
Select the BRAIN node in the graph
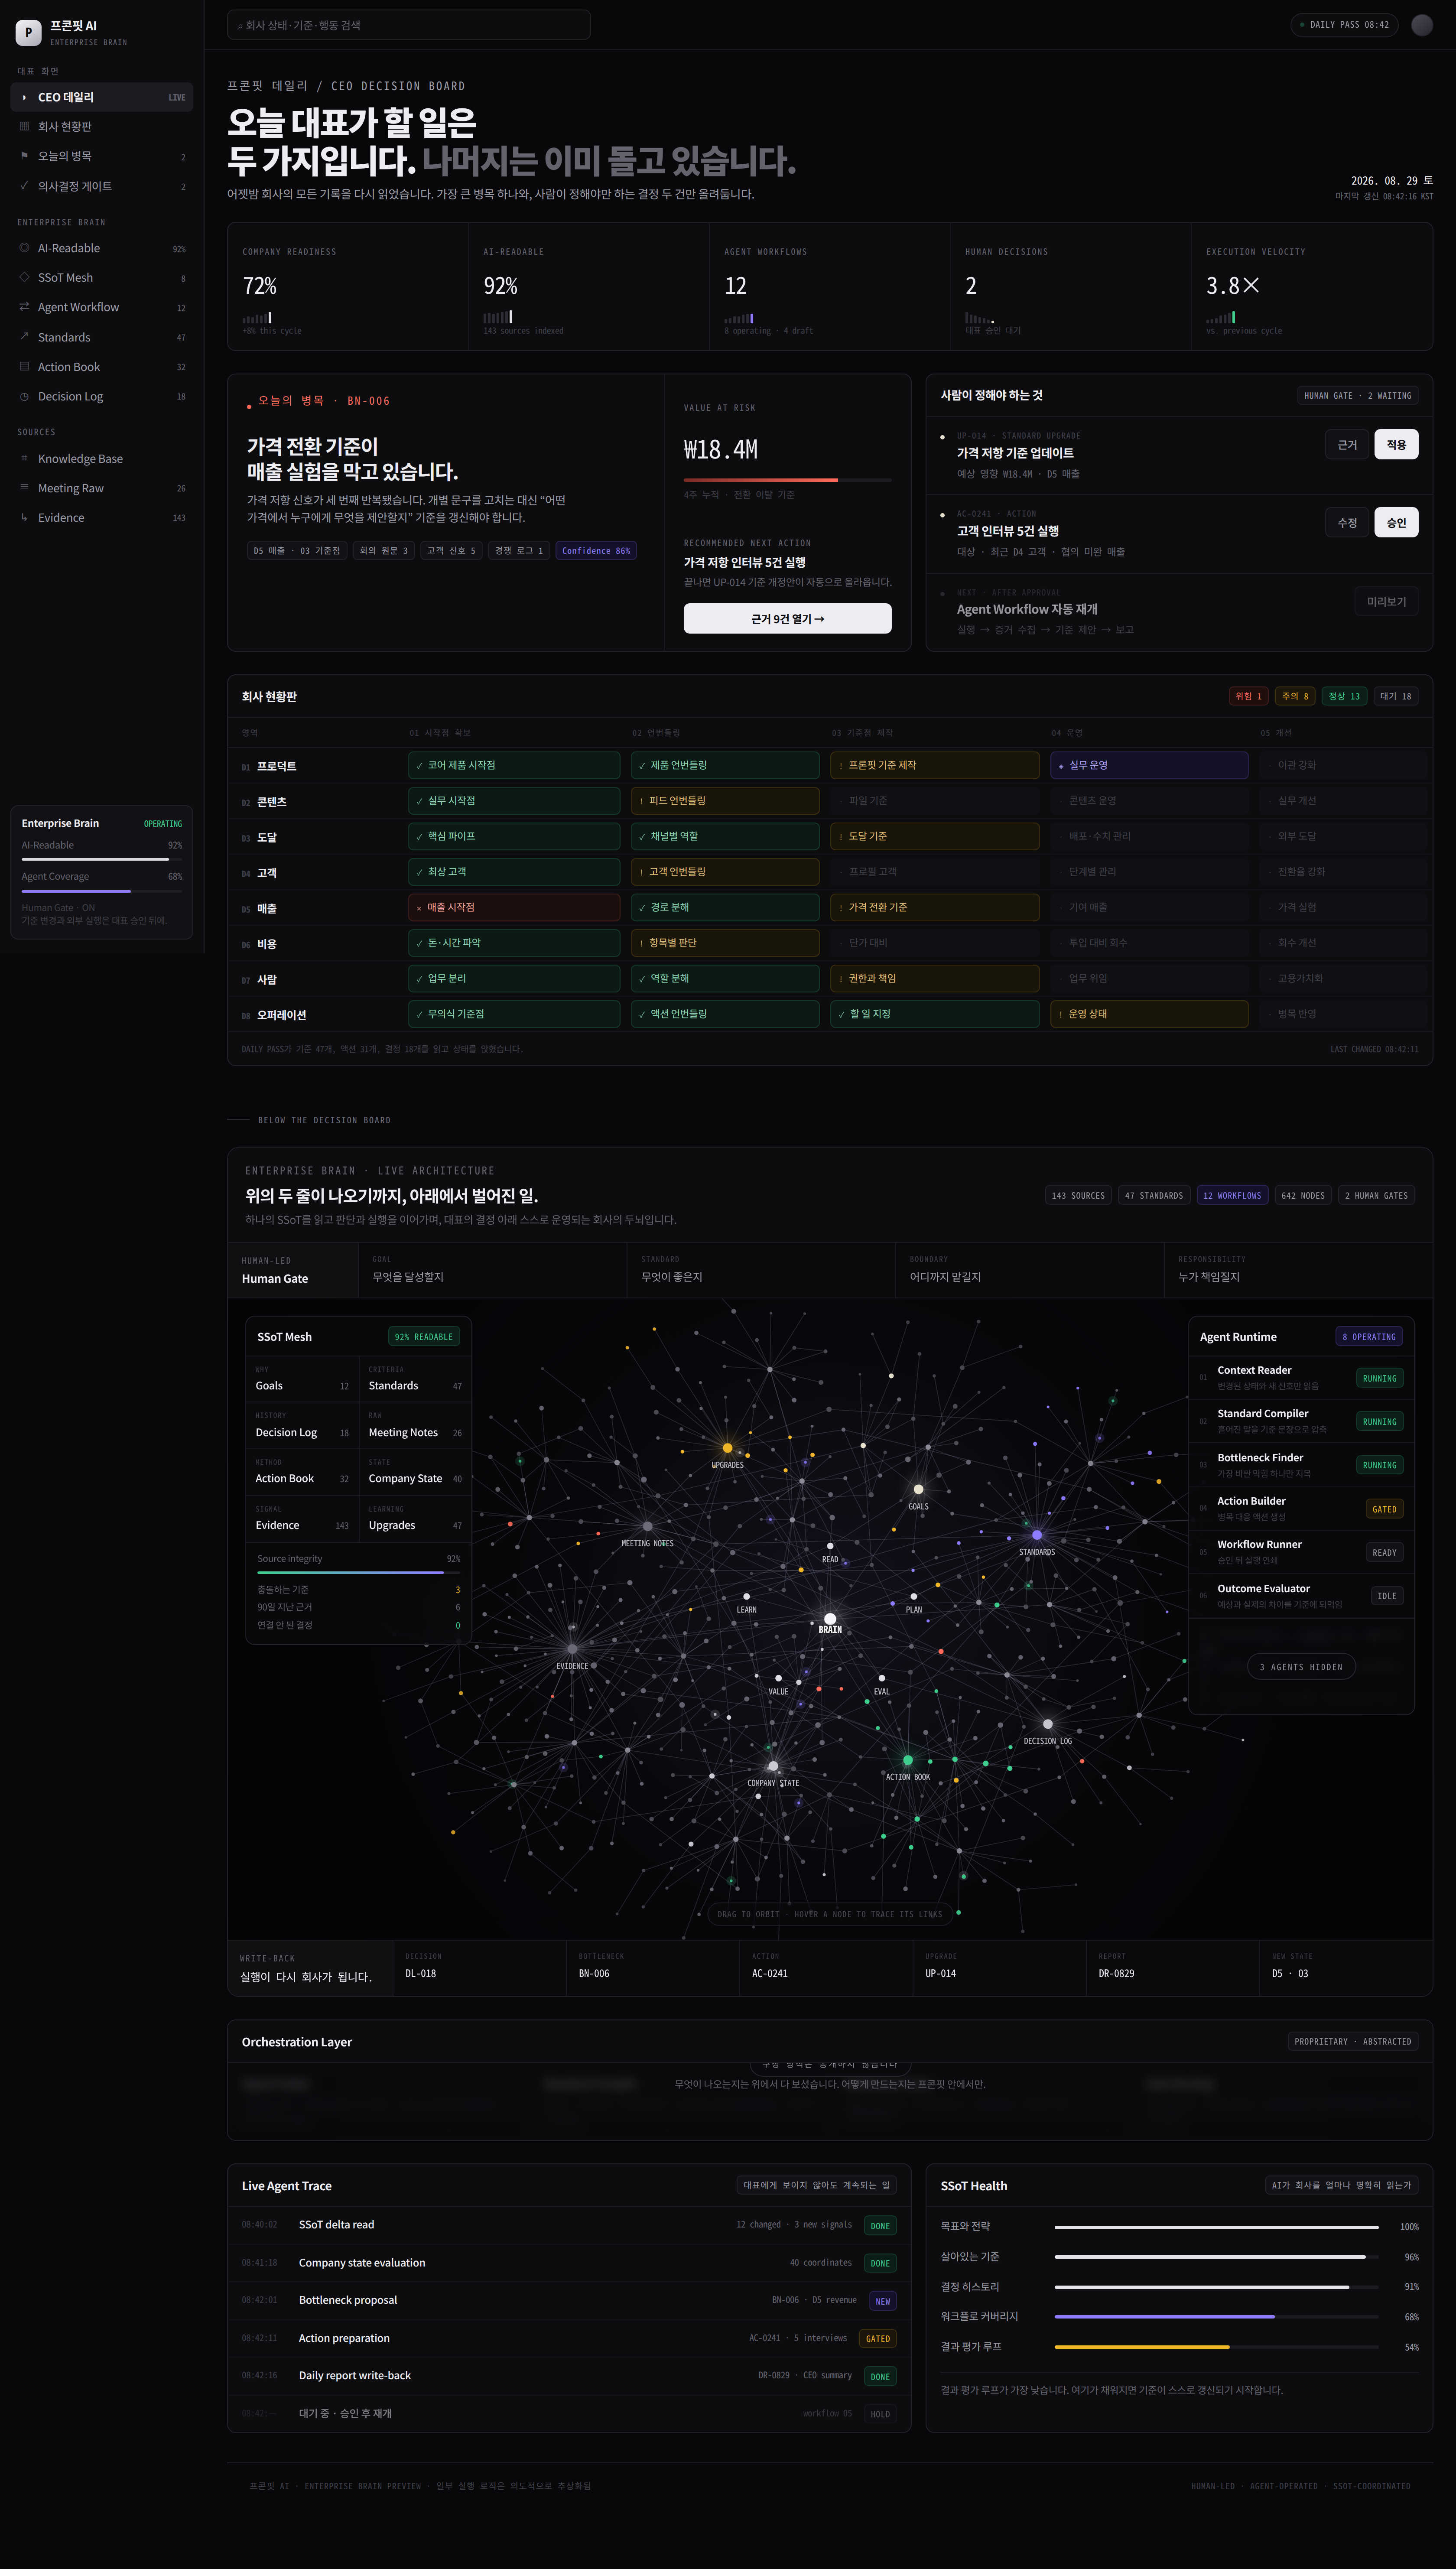click(830, 1619)
